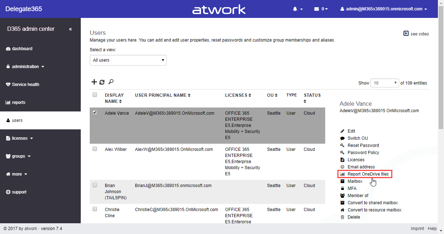Click the Licenses action link
Image resolution: width=444 pixels, height=234 pixels.
click(356, 160)
